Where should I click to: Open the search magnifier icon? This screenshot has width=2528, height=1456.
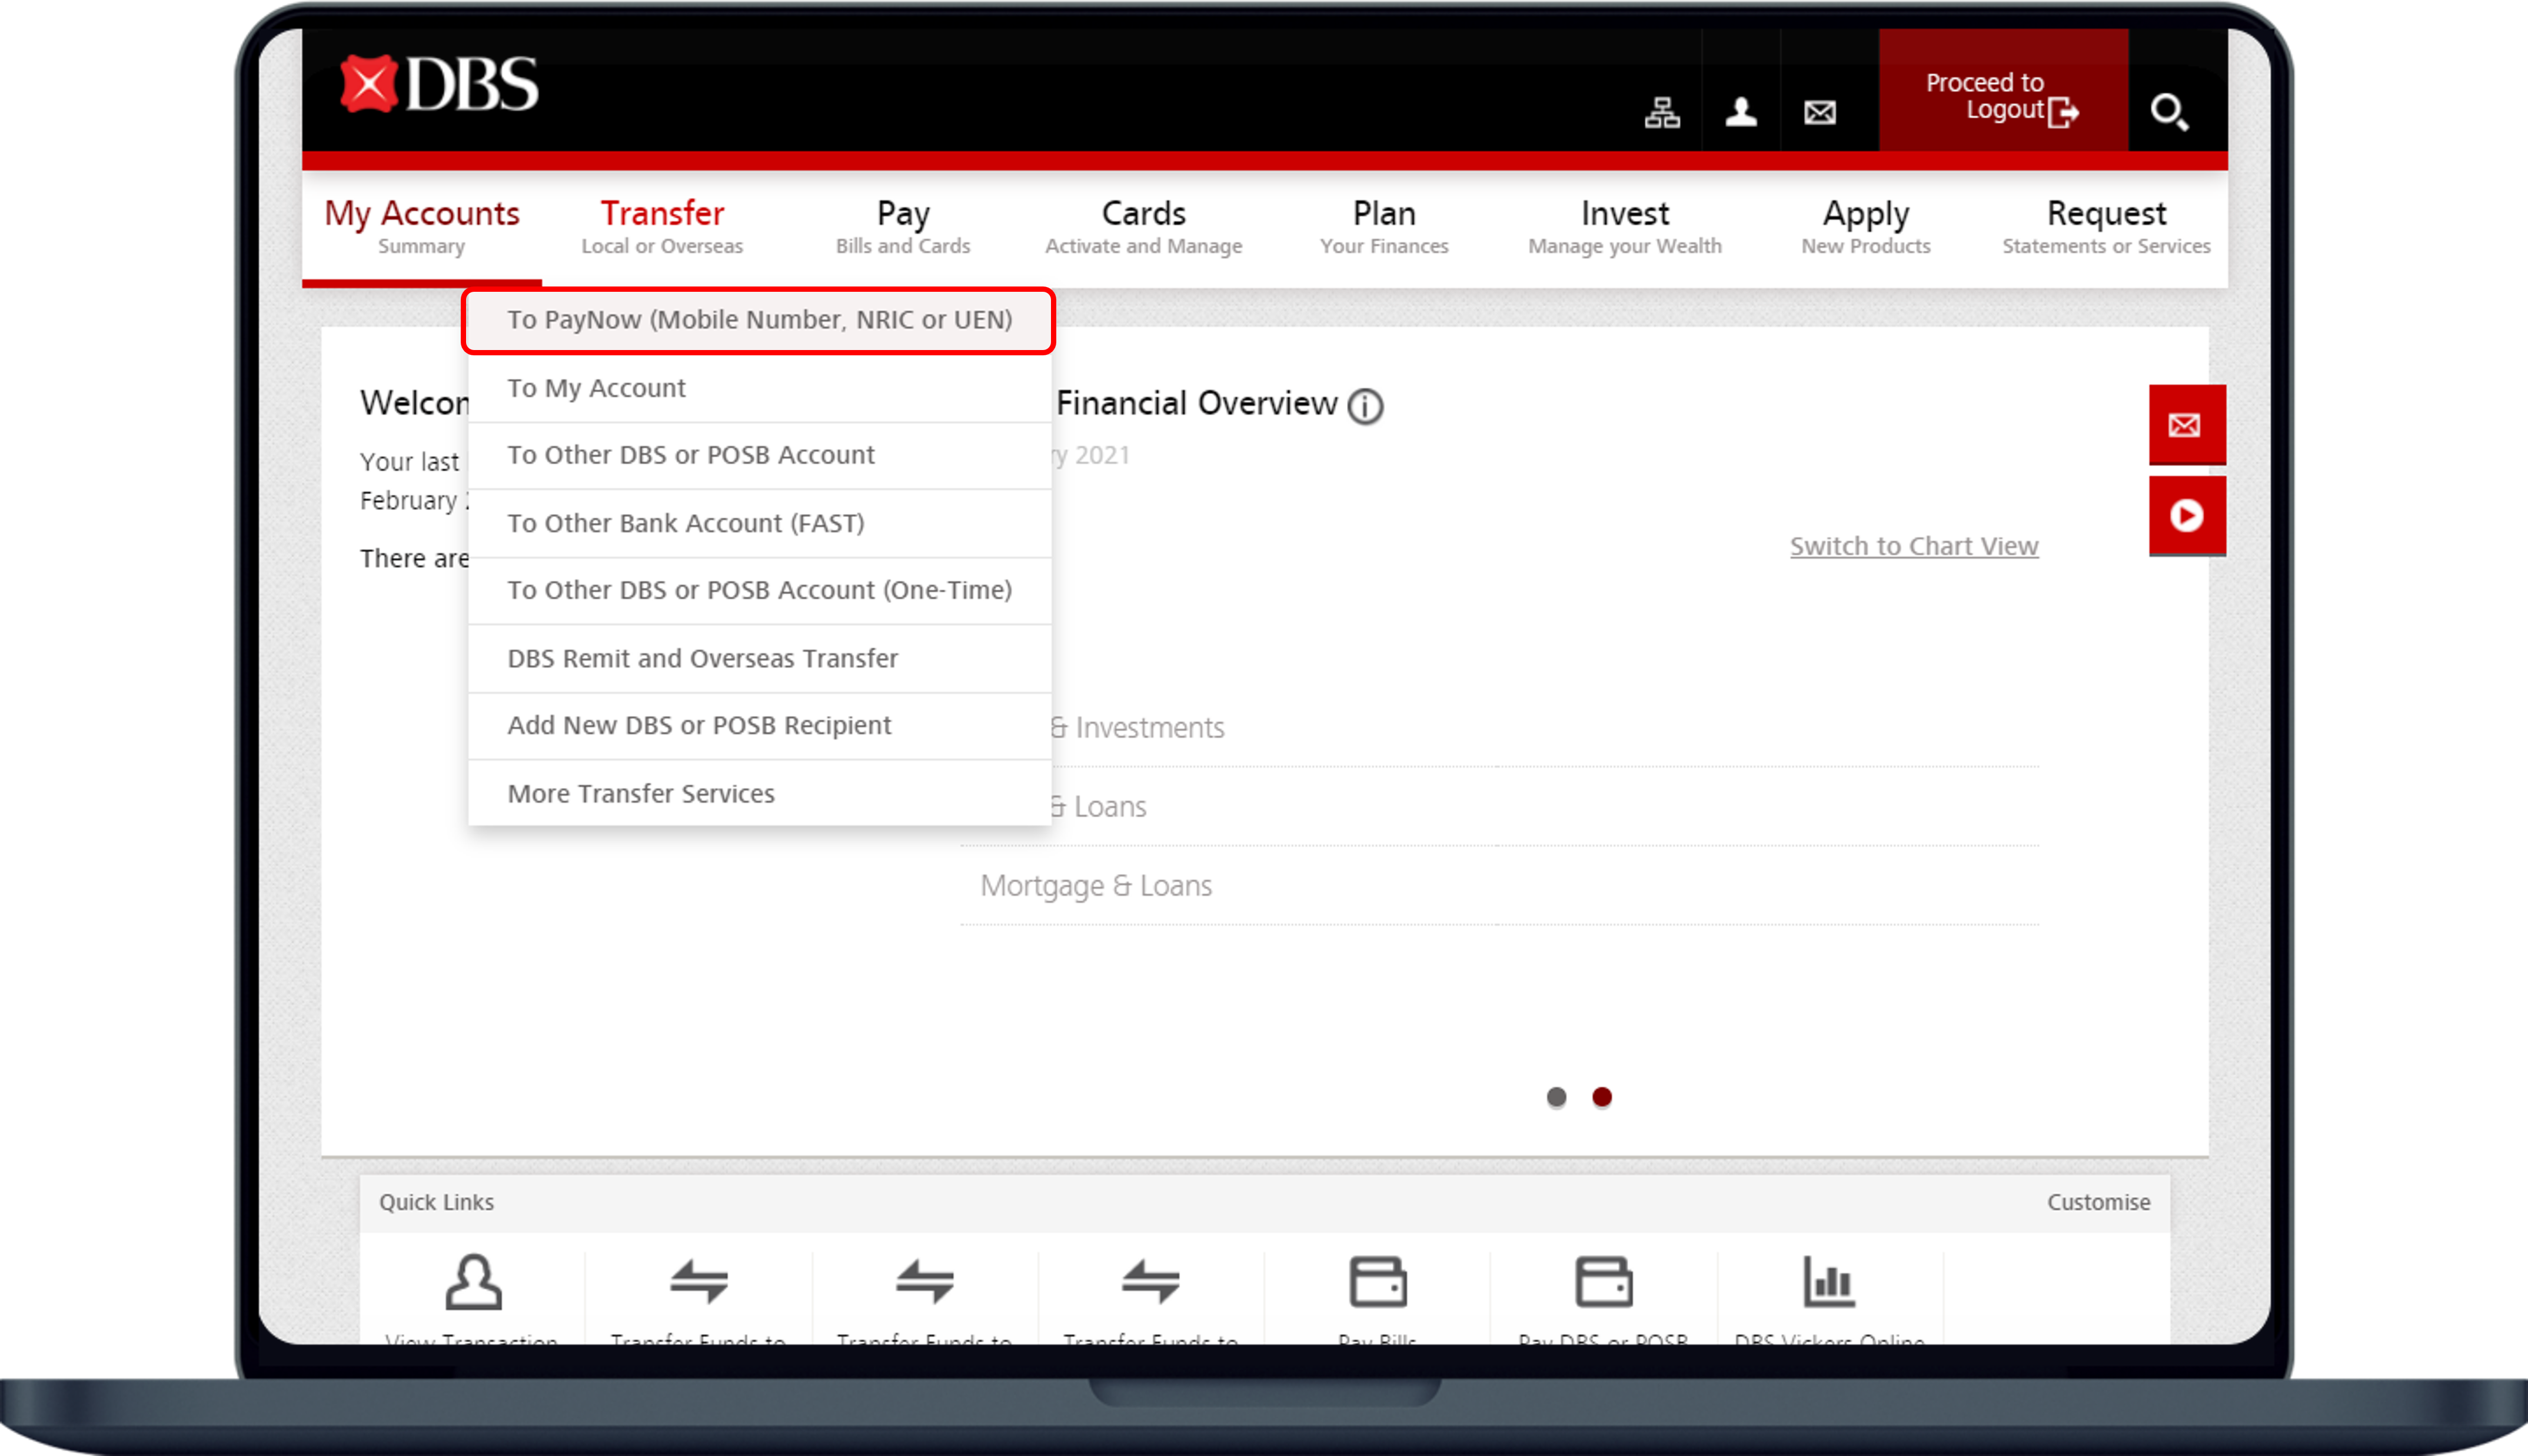2169,112
